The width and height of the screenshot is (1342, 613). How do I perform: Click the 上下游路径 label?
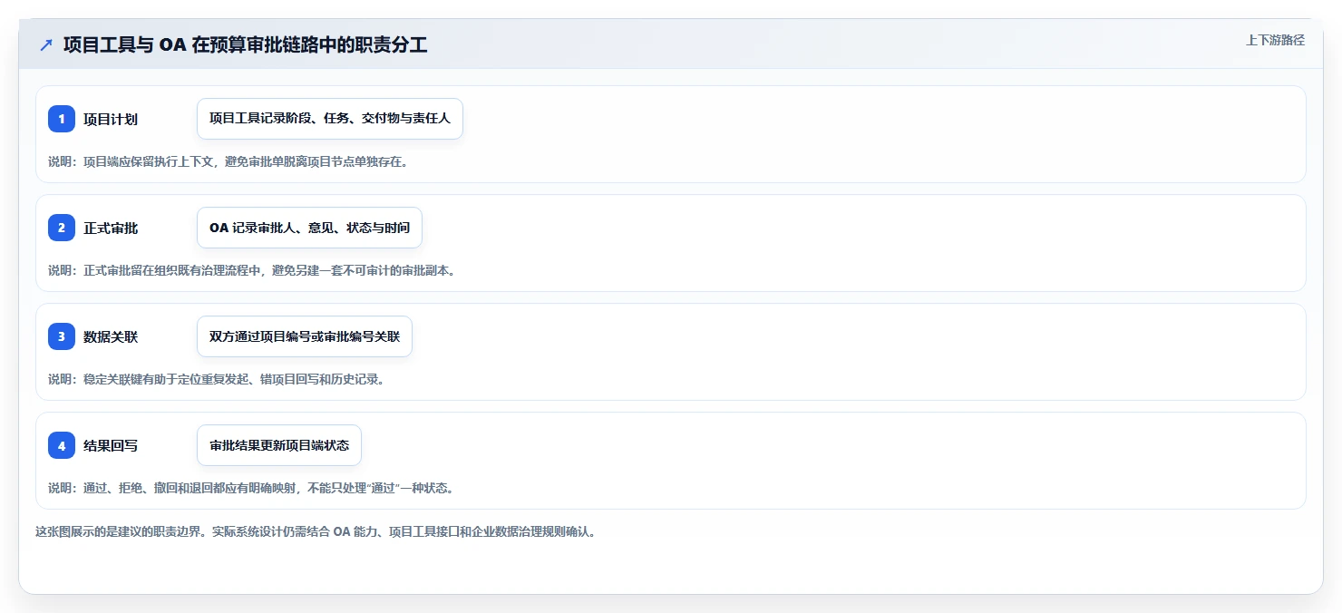click(1275, 40)
